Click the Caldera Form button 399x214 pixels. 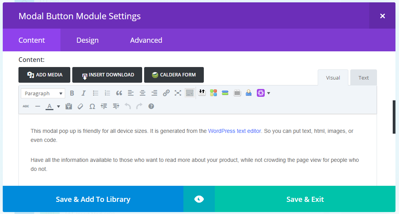(174, 75)
